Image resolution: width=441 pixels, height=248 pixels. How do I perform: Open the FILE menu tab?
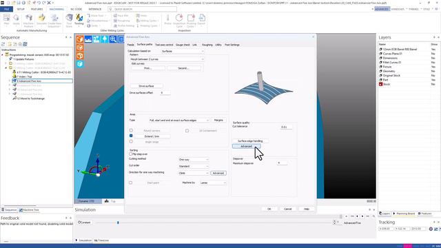pyautogui.click(x=6, y=9)
